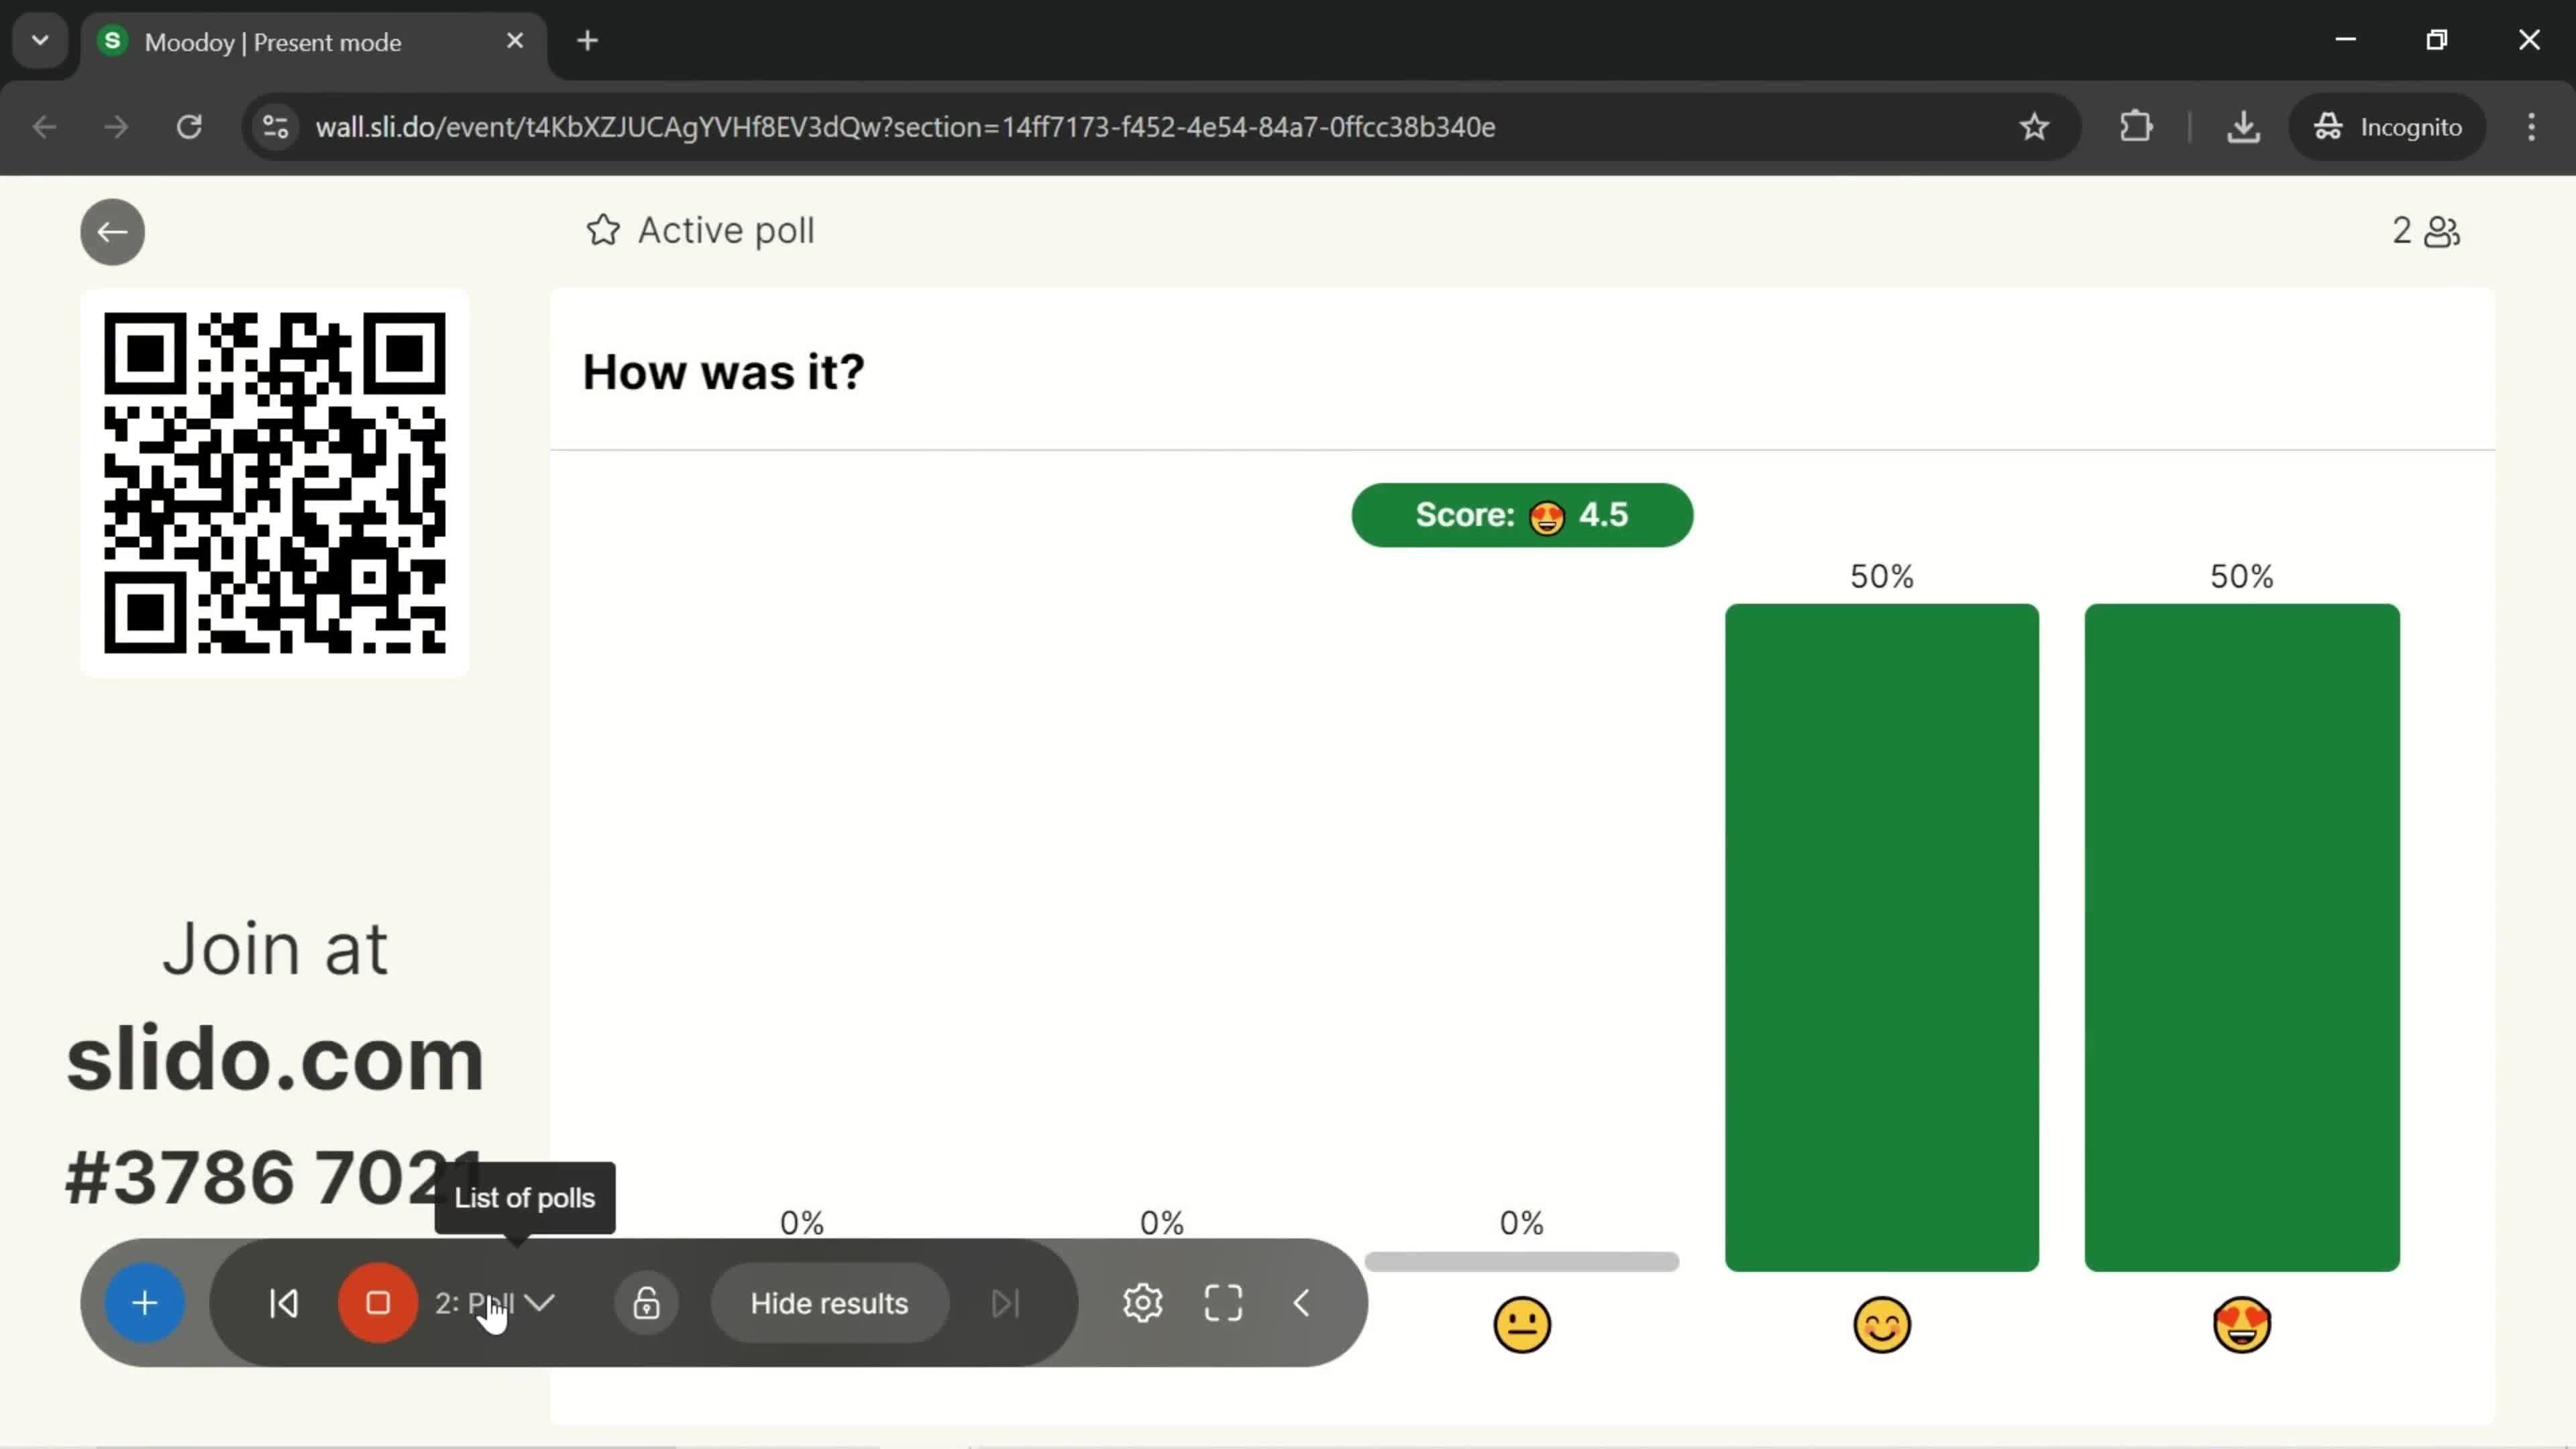
Task: Toggle the poll voting lock icon
Action: point(647,1303)
